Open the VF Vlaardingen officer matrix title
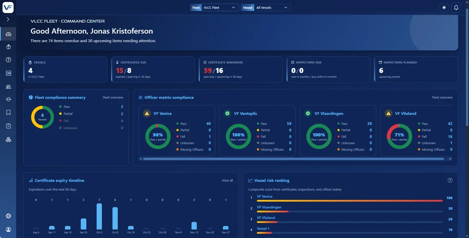Viewport: 469px width, 238px height. (x=329, y=113)
